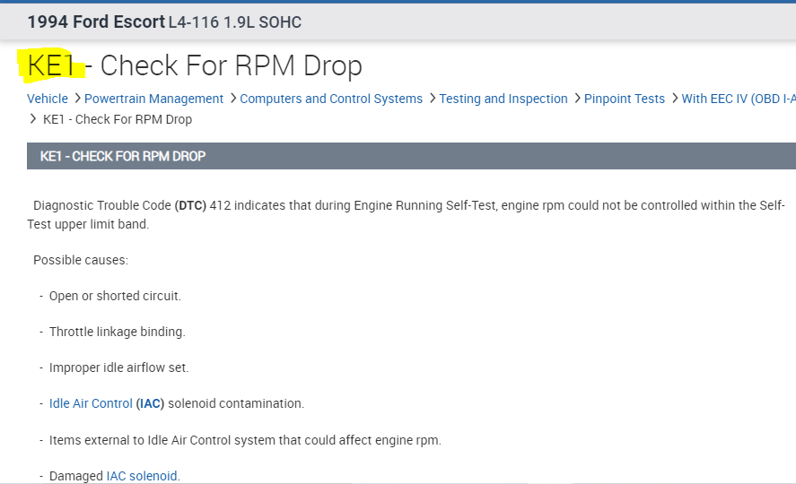
Task: Open the Idle Air Control link
Action: 91,403
